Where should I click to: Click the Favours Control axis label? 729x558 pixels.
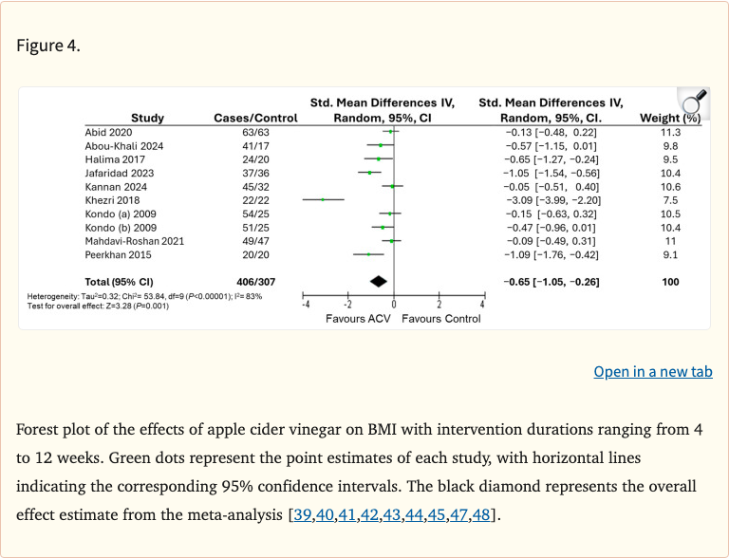tap(440, 318)
